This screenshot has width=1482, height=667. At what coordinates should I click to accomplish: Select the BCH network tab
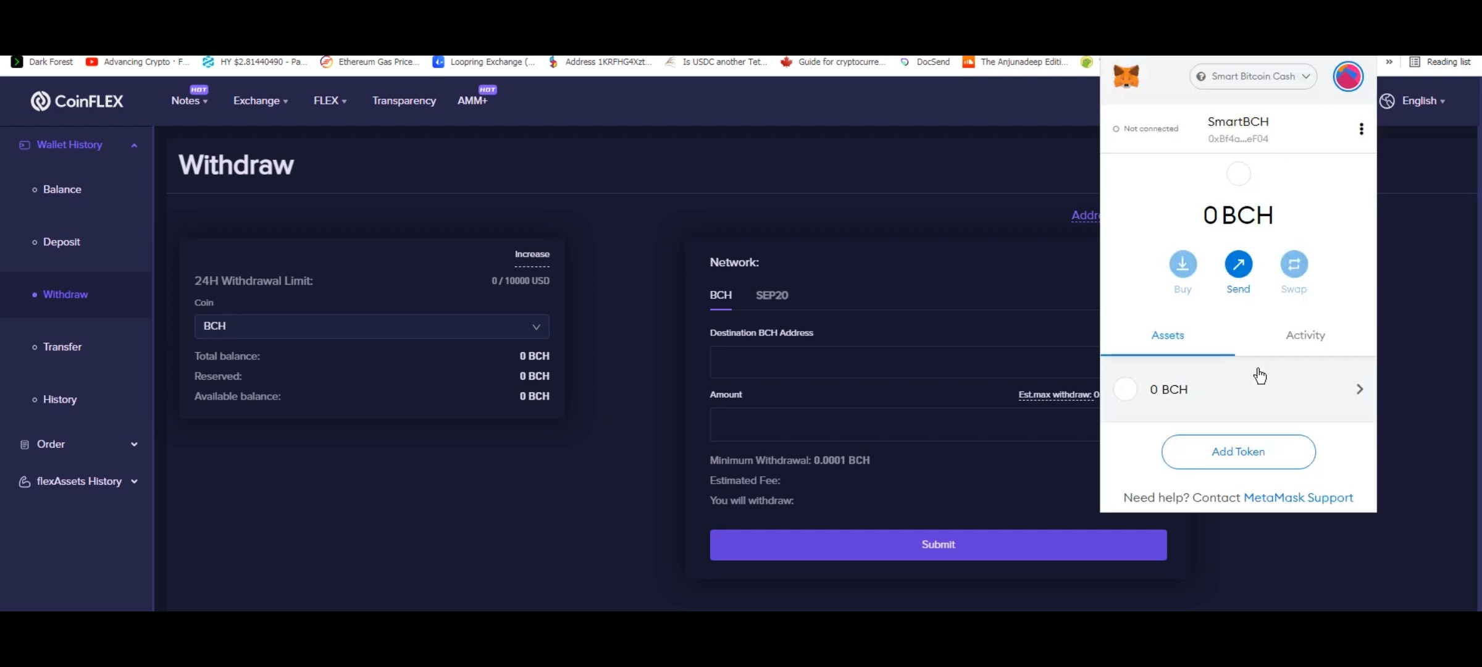[x=721, y=295]
